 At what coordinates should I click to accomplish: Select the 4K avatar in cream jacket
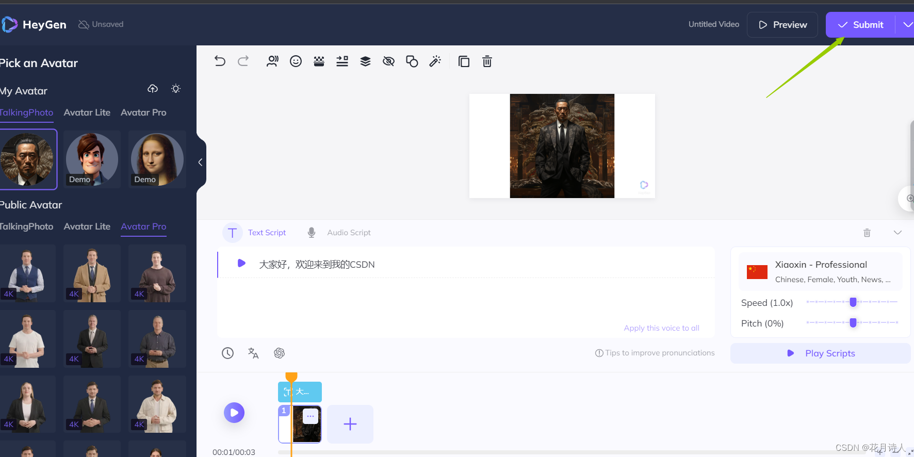[x=157, y=404]
